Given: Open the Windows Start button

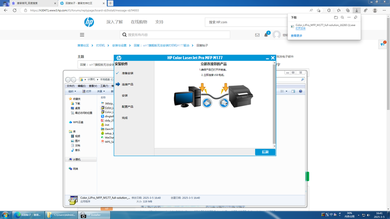Looking at the screenshot, I should click(5, 215).
